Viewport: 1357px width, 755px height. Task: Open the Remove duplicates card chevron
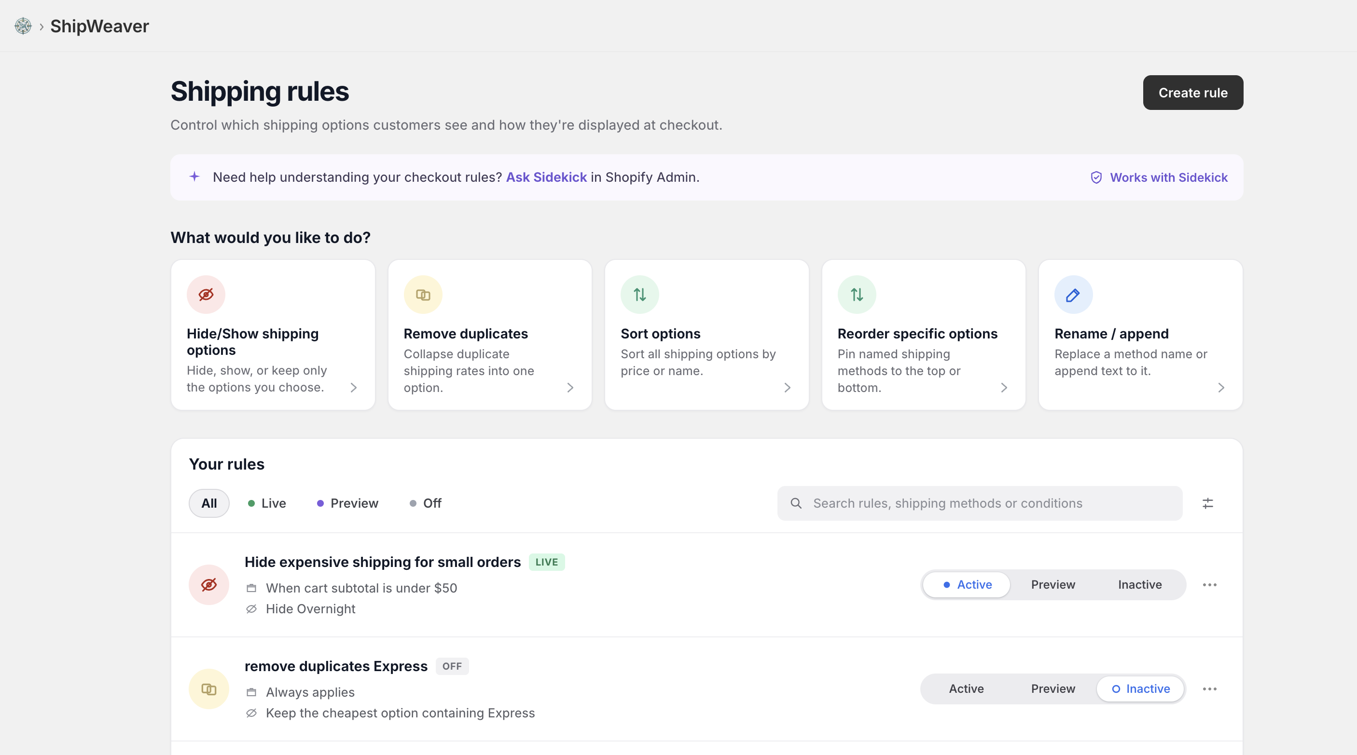pos(570,388)
